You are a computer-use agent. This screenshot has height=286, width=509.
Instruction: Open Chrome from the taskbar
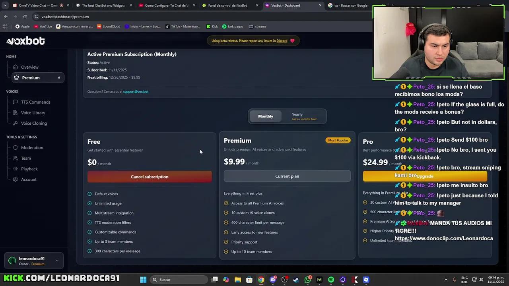pos(261,280)
